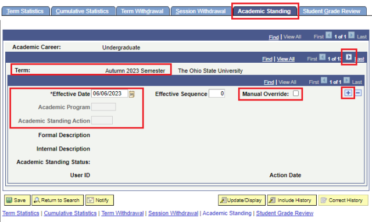
Task: Follow the bottom Student Grade Review link
Action: click(x=285, y=213)
